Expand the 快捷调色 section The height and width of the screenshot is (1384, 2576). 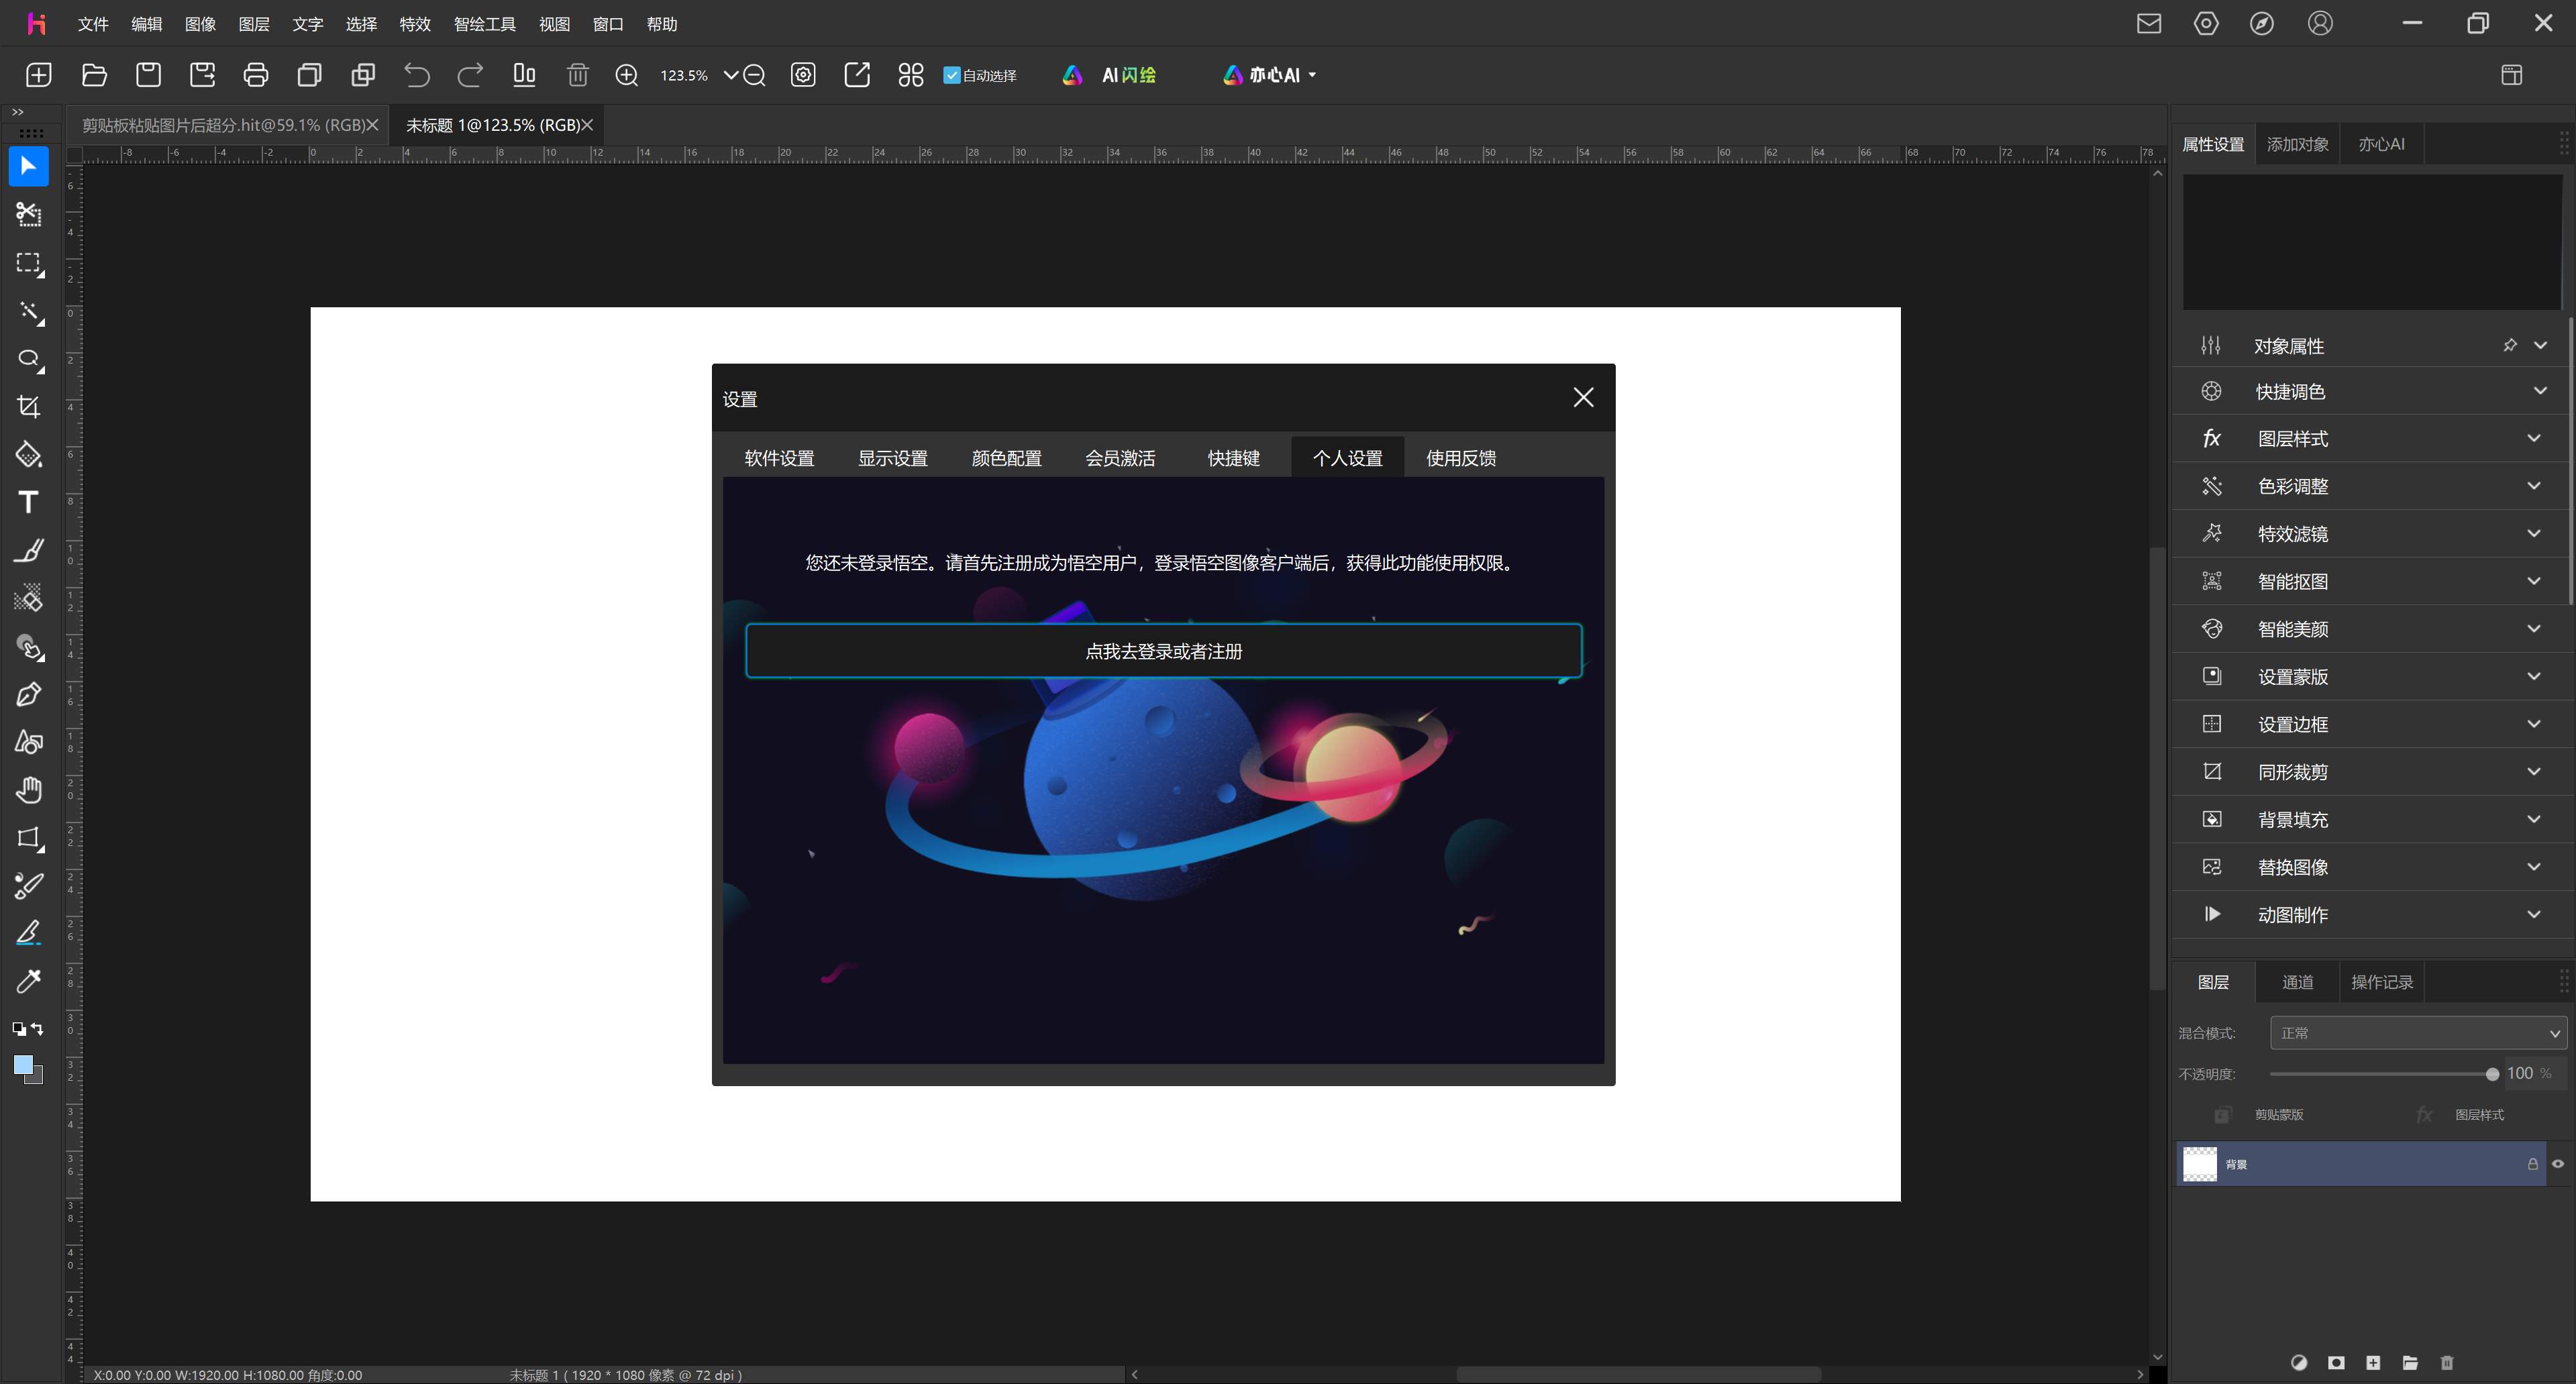coord(2540,391)
